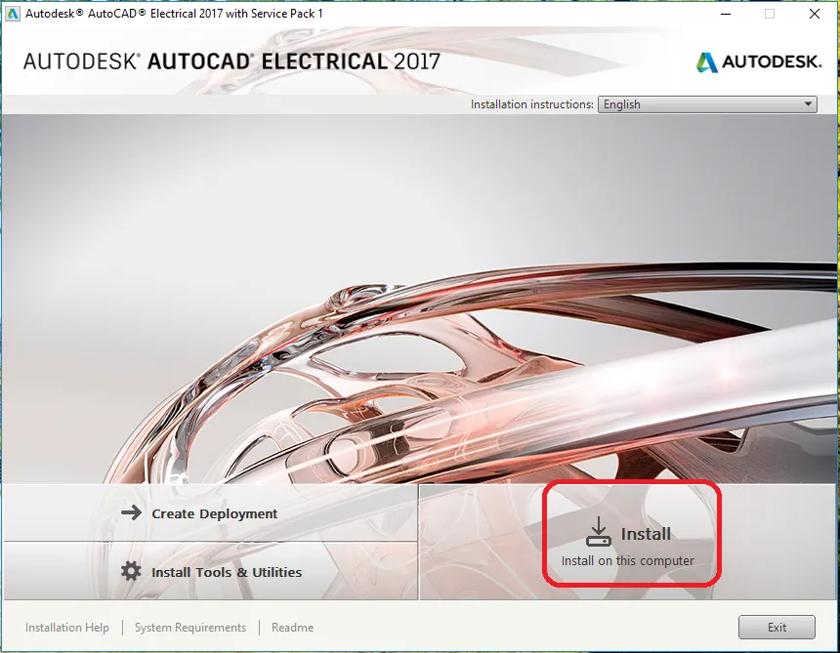Open the Installation instructions language dropdown

[707, 104]
